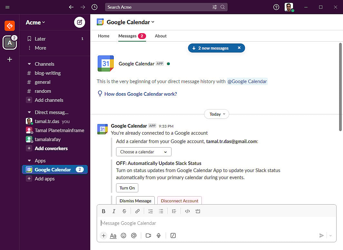Collapse the Channels section

tap(29, 64)
